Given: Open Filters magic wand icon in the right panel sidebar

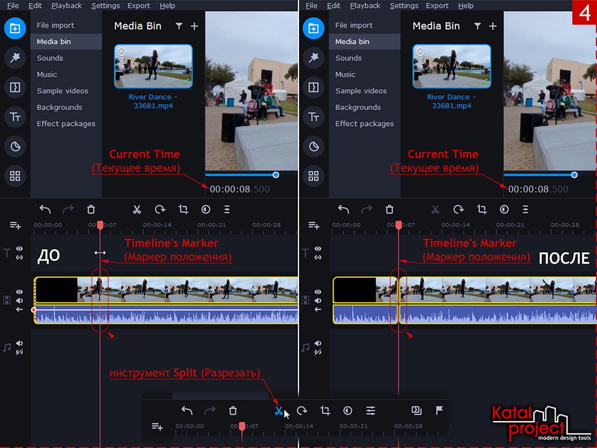Looking at the screenshot, I should [314, 57].
